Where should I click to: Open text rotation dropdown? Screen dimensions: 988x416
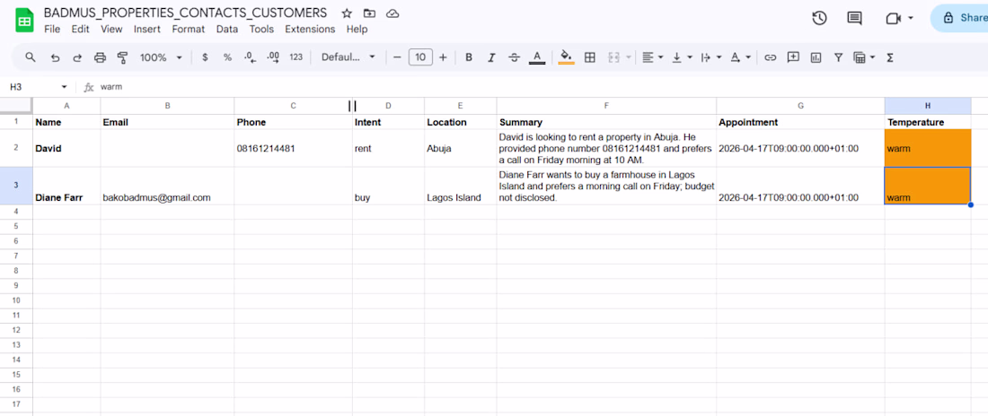pyautogui.click(x=740, y=57)
